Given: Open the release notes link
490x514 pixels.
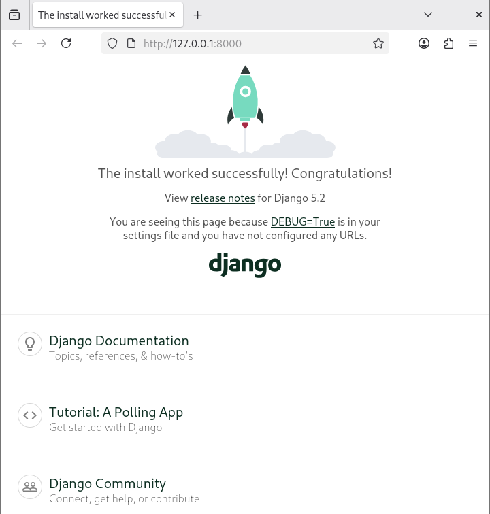Looking at the screenshot, I should pos(223,198).
